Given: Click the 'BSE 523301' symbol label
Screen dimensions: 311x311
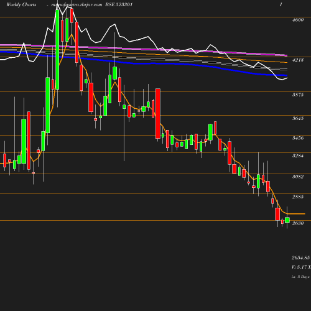Looking at the screenshot, I should tap(119, 5).
